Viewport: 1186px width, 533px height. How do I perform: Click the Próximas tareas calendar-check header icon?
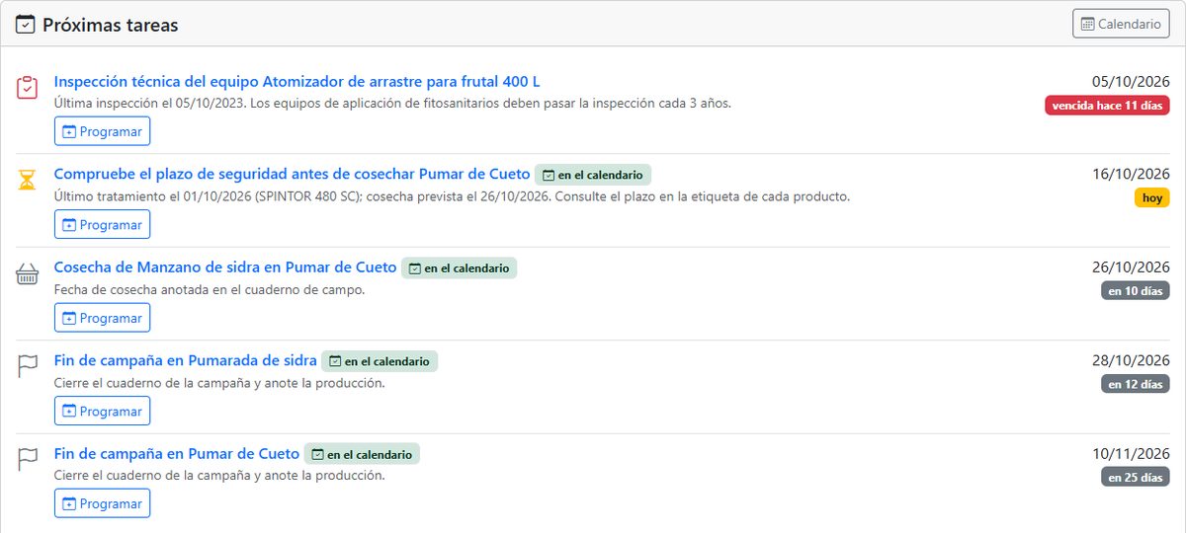click(x=26, y=25)
